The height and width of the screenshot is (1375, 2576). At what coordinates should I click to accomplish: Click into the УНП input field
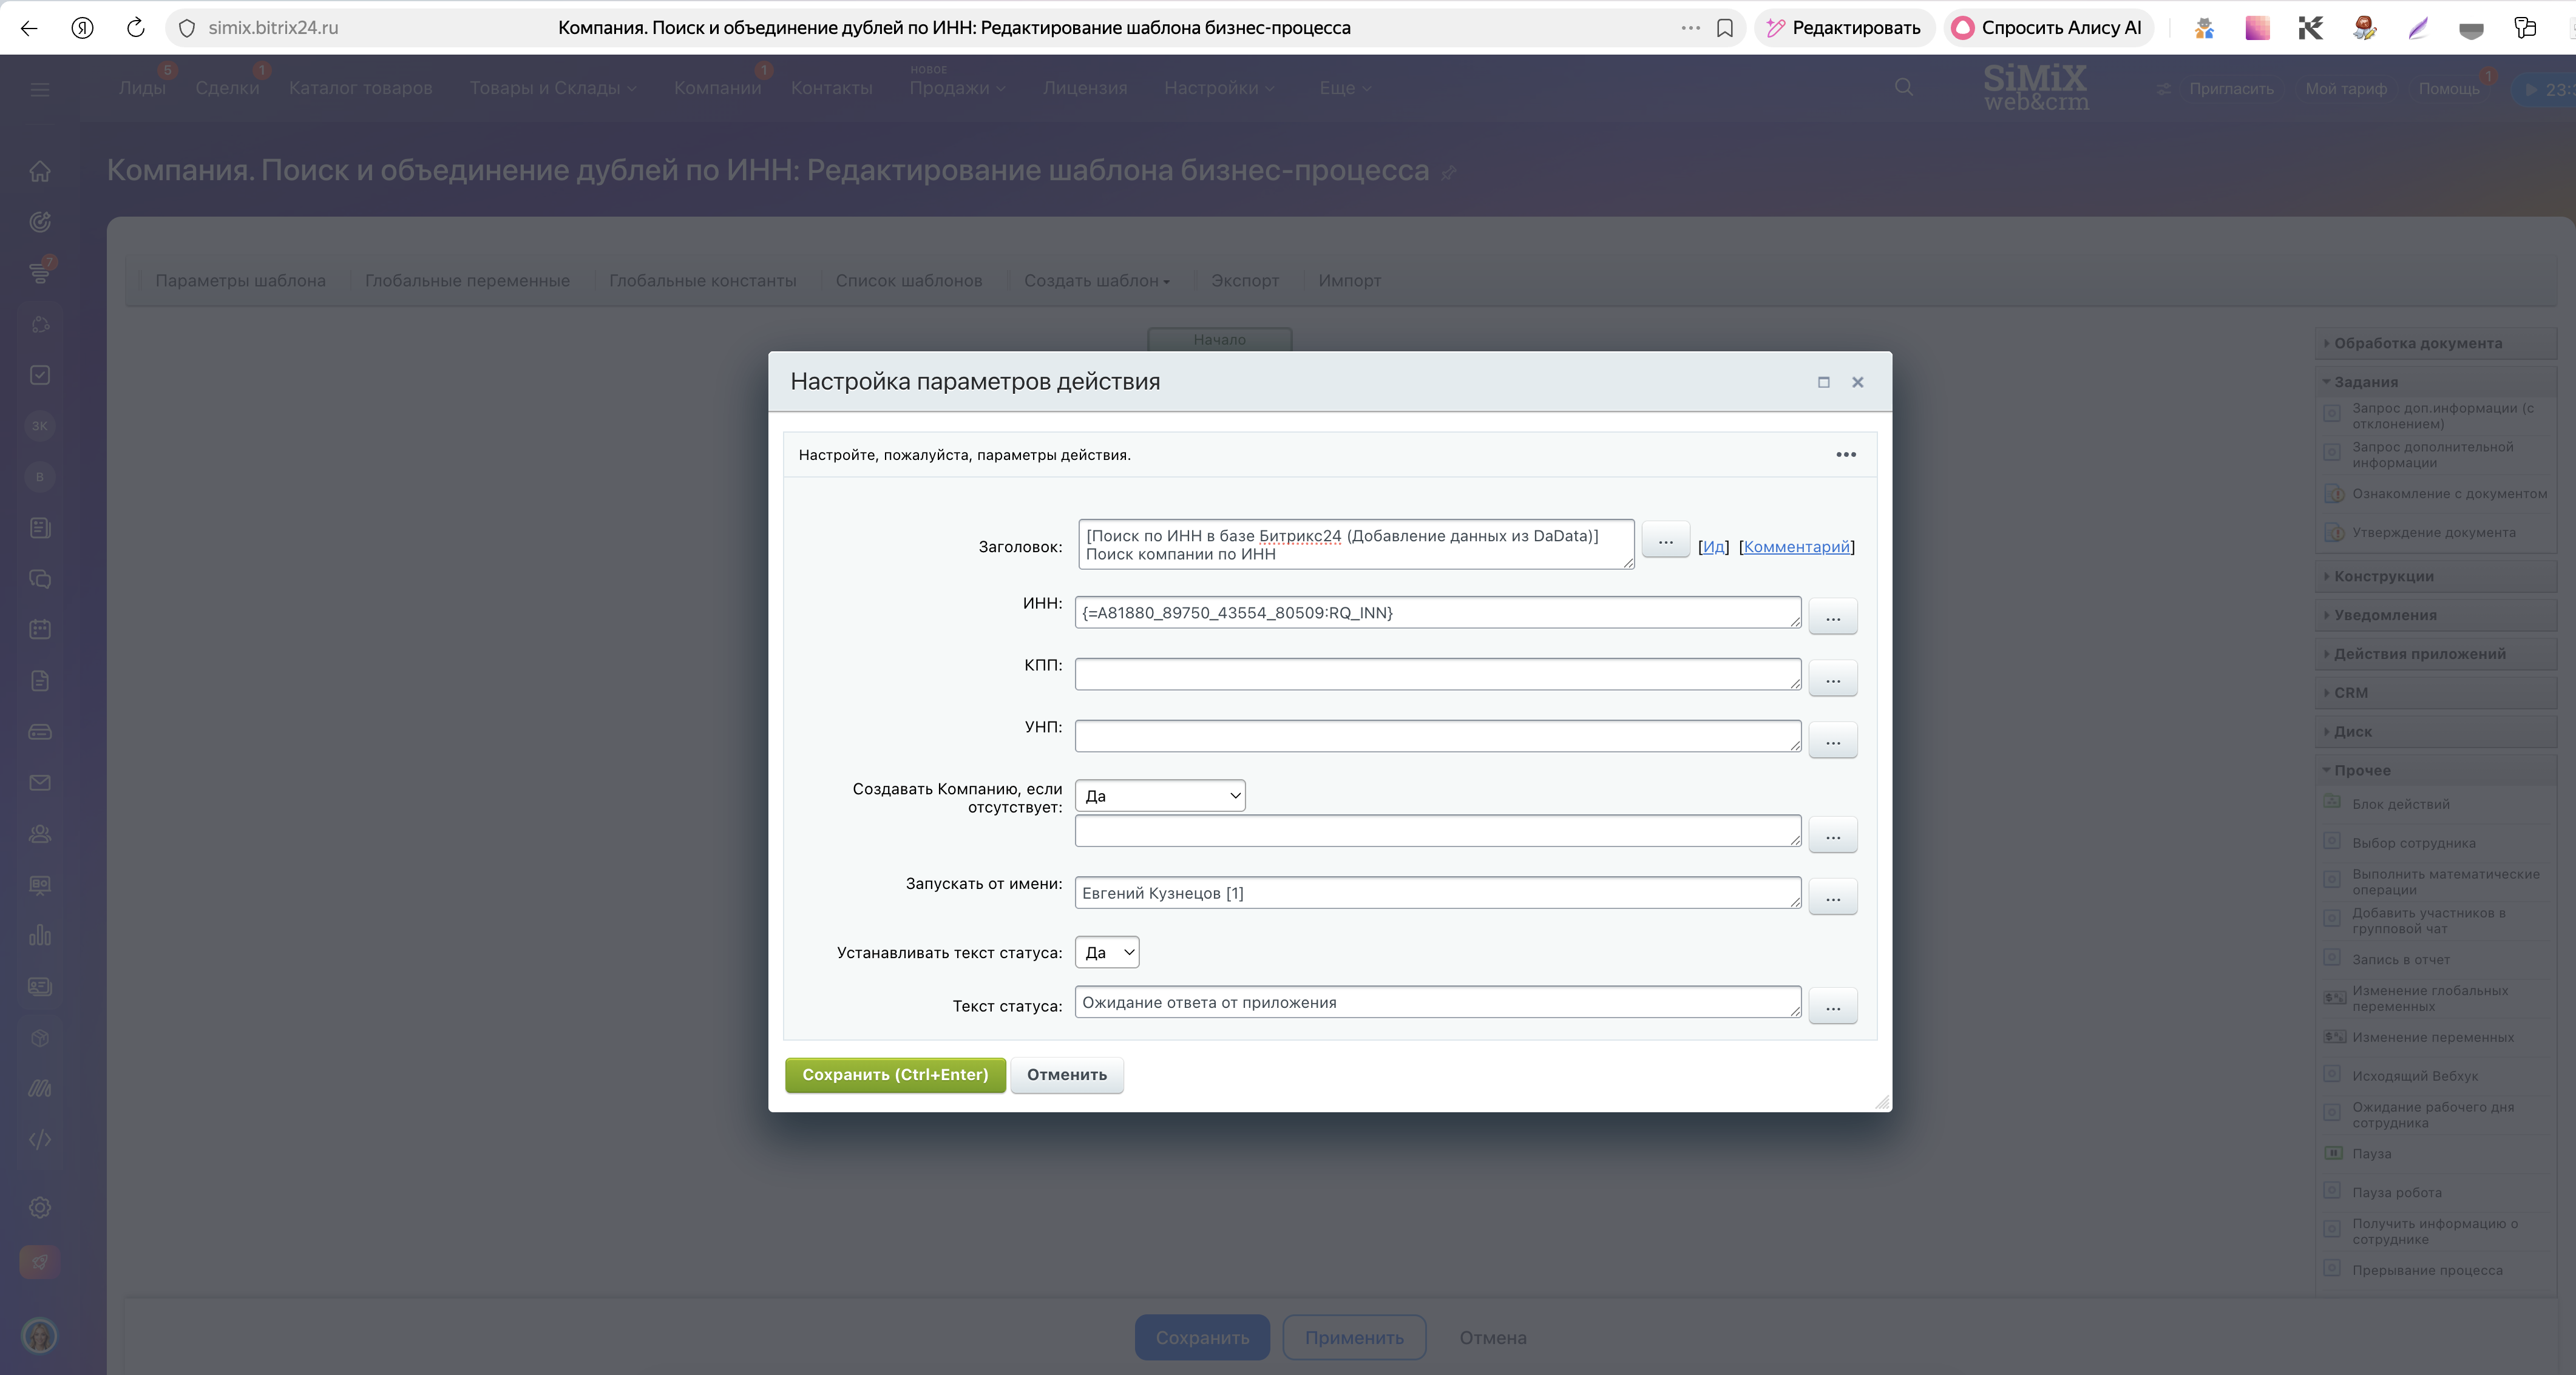(1436, 736)
